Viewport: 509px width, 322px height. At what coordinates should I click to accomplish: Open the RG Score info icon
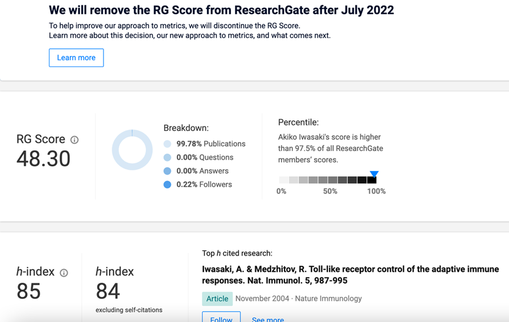pyautogui.click(x=75, y=140)
